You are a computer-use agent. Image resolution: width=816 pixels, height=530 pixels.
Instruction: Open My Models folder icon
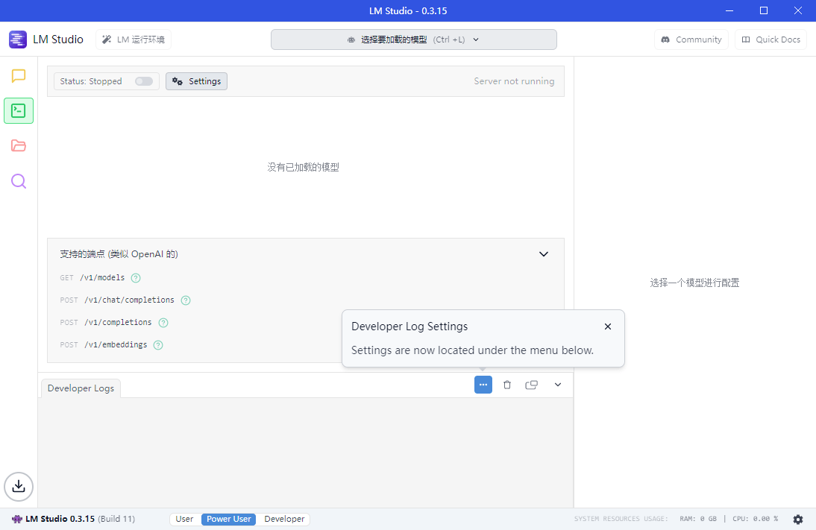(19, 146)
